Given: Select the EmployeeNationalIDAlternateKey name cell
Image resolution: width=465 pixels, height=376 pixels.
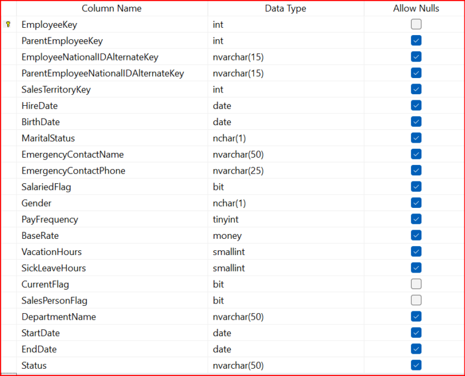Looking at the screenshot, I should click(112, 57).
